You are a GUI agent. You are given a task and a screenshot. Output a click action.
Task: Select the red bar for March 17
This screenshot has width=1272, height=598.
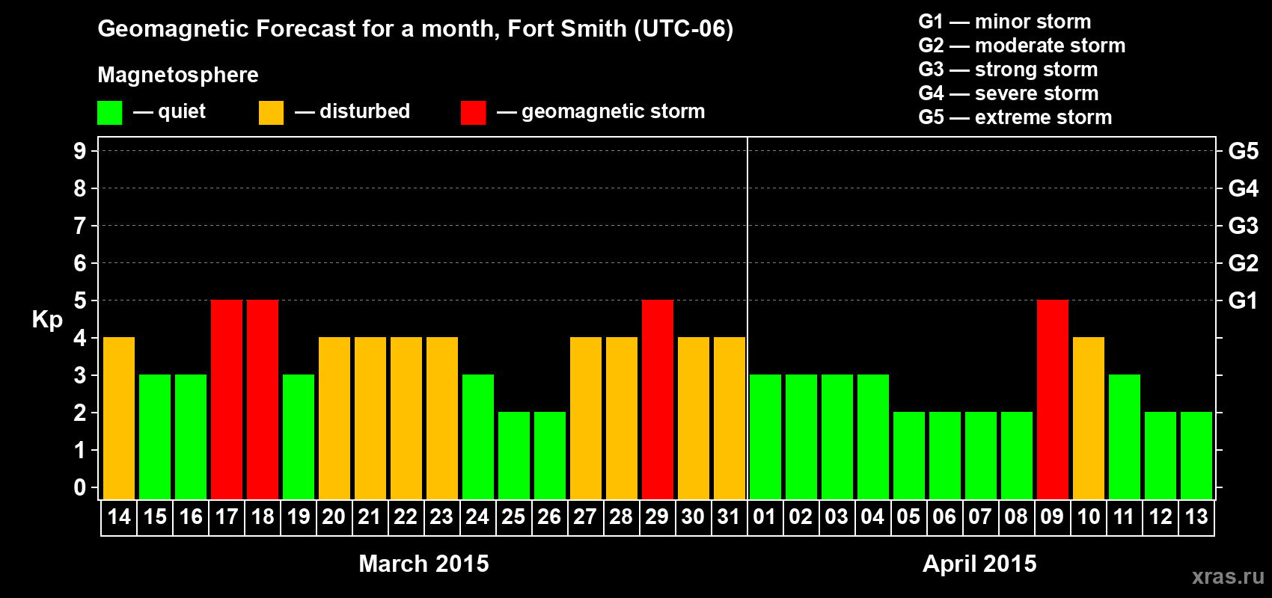[227, 400]
